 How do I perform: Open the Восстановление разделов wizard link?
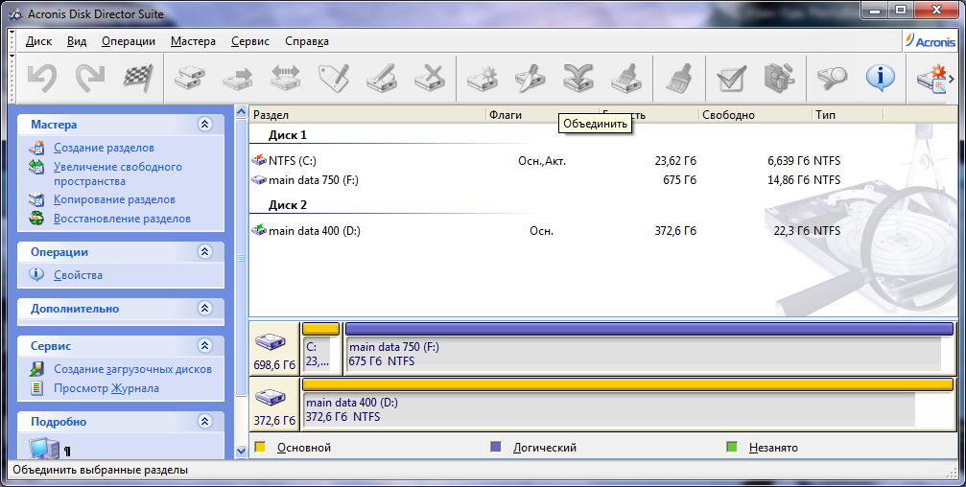click(122, 219)
